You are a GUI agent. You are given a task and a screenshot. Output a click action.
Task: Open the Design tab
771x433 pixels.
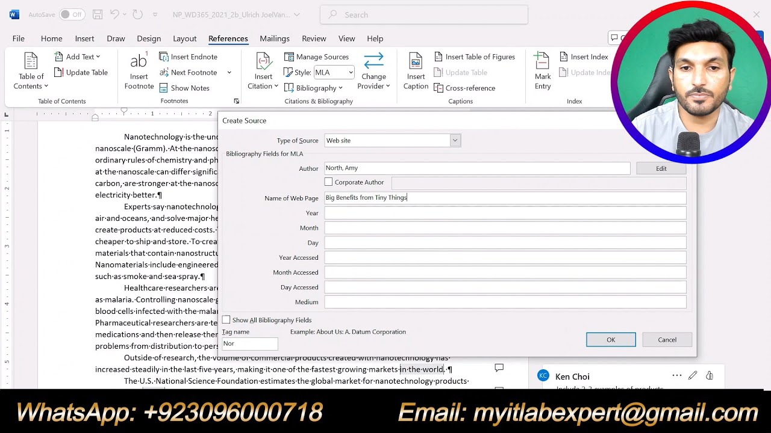click(x=149, y=38)
